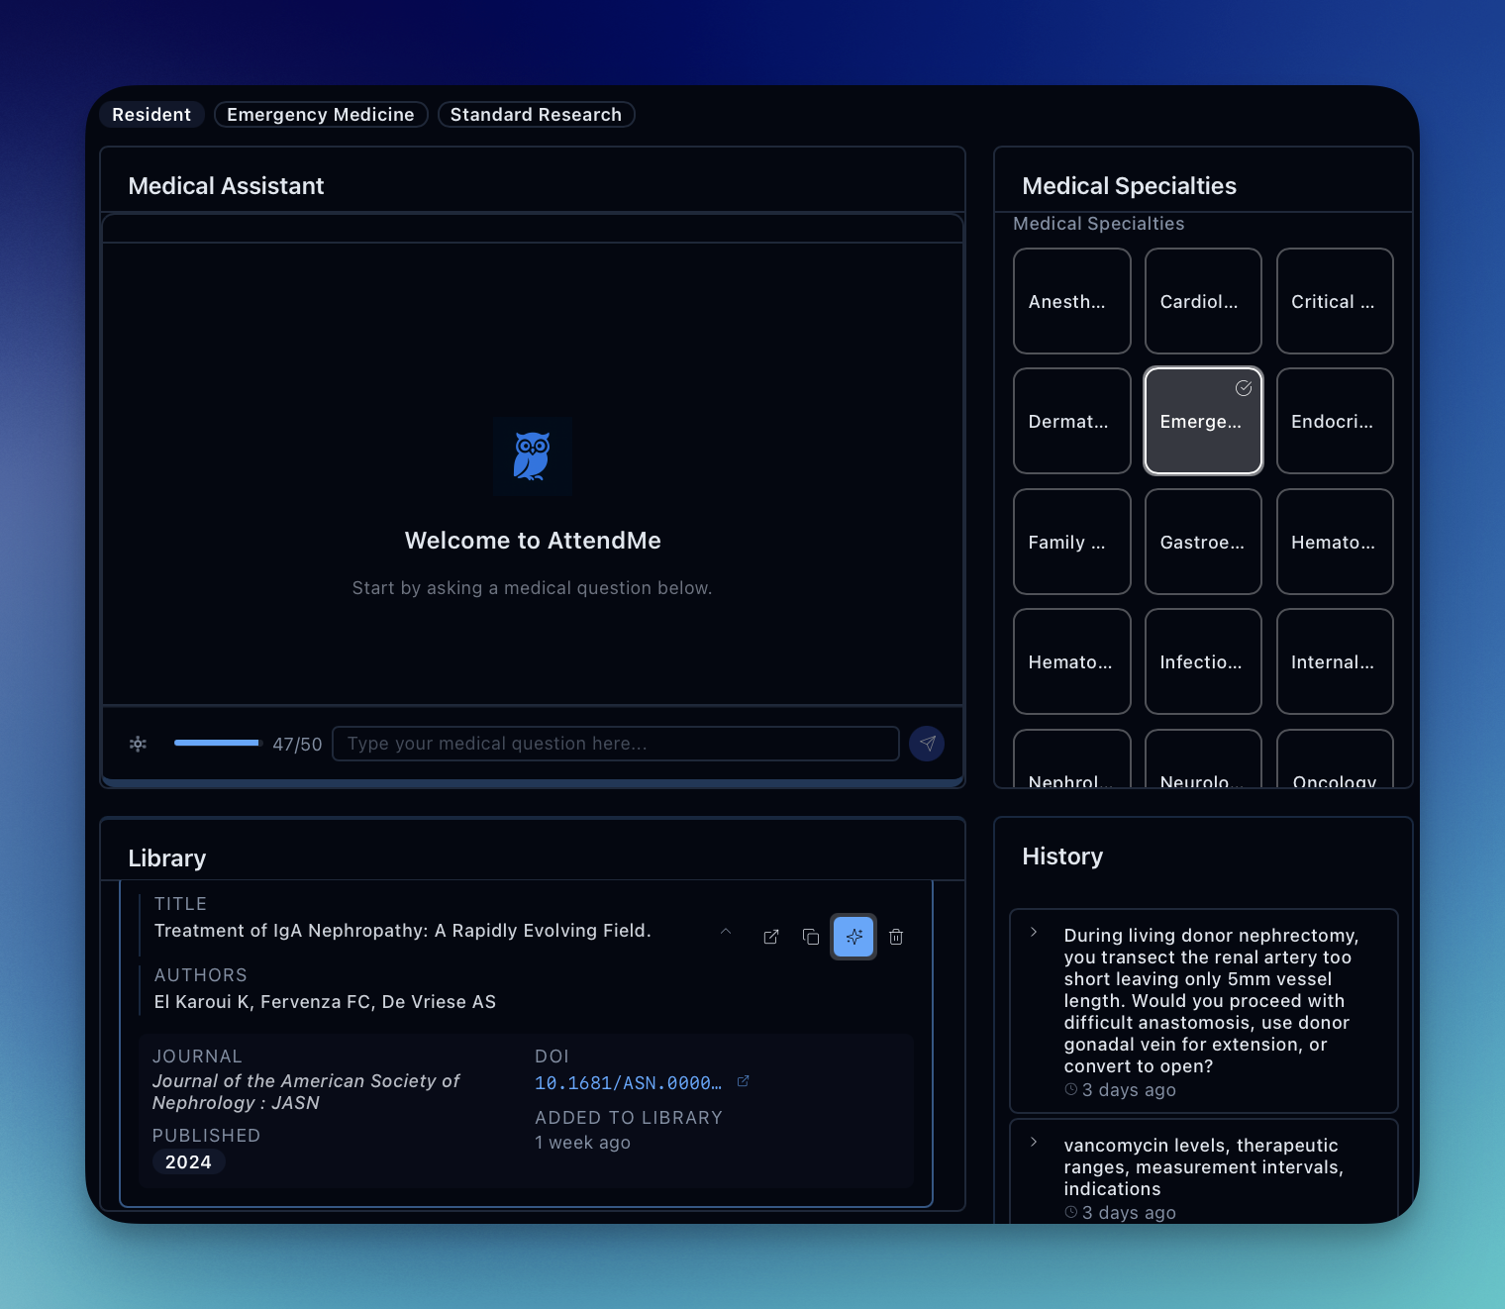Send the question with the paper plane button

tap(927, 744)
